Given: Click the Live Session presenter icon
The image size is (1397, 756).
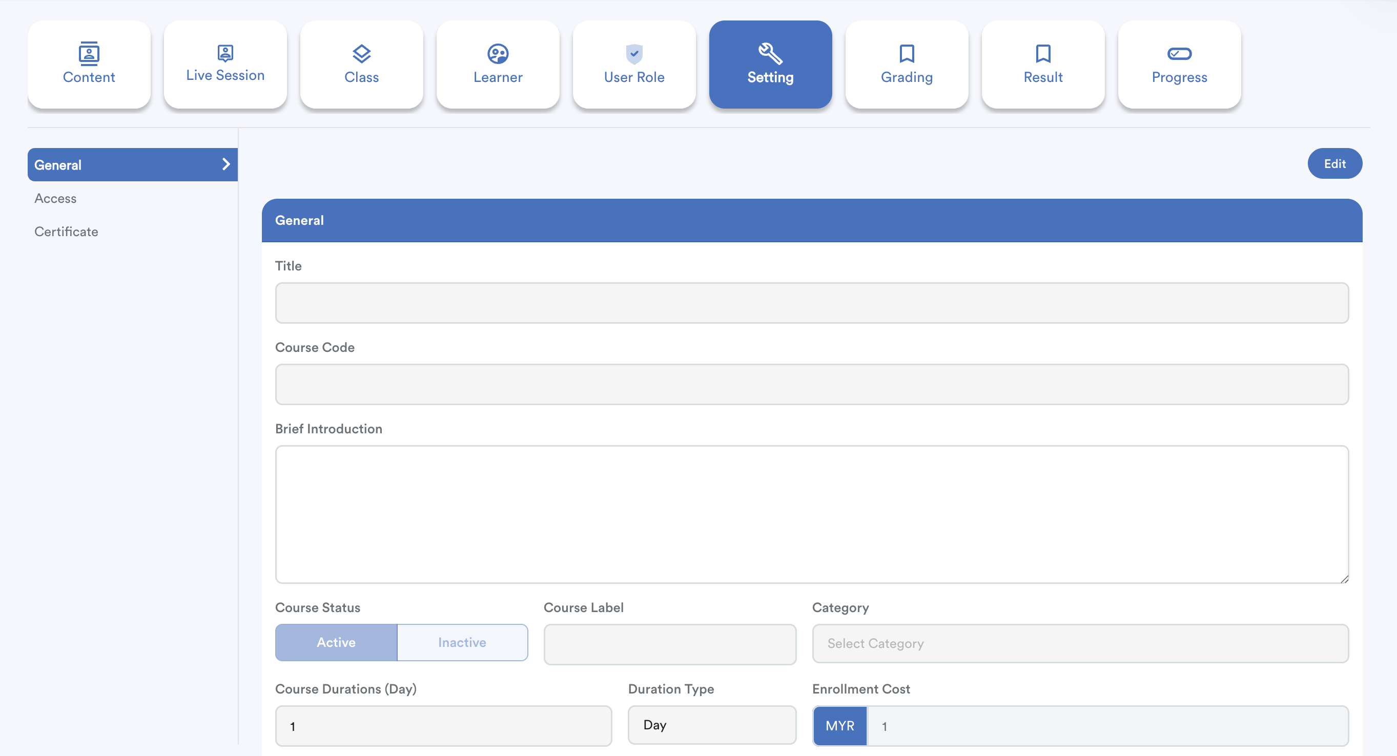Looking at the screenshot, I should 225,53.
